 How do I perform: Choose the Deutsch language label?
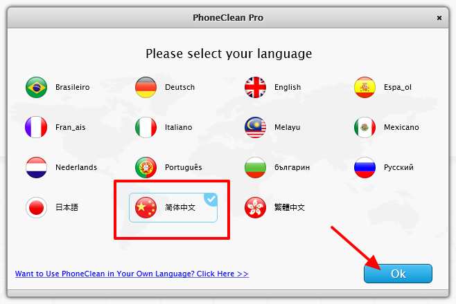click(x=179, y=87)
